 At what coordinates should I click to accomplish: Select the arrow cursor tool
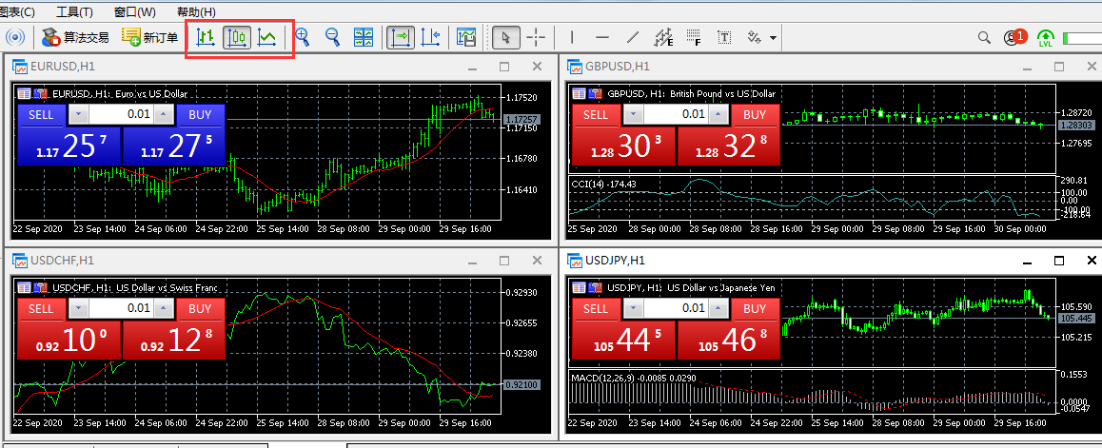click(506, 37)
